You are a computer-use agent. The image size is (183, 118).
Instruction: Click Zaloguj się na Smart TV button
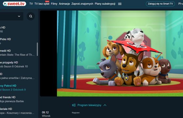click(160, 4)
